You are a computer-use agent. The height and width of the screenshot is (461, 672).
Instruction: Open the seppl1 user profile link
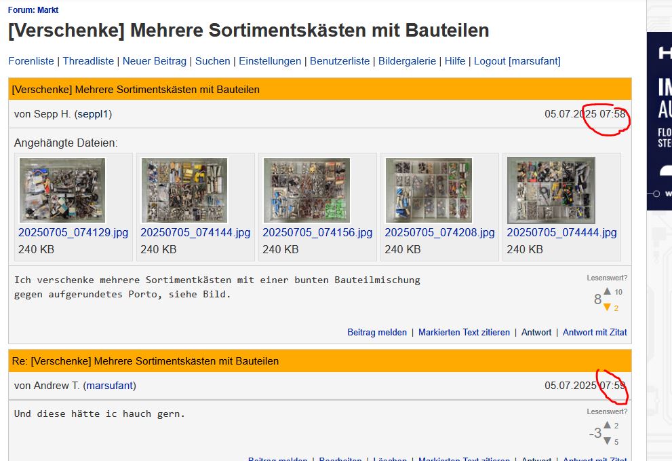point(93,114)
